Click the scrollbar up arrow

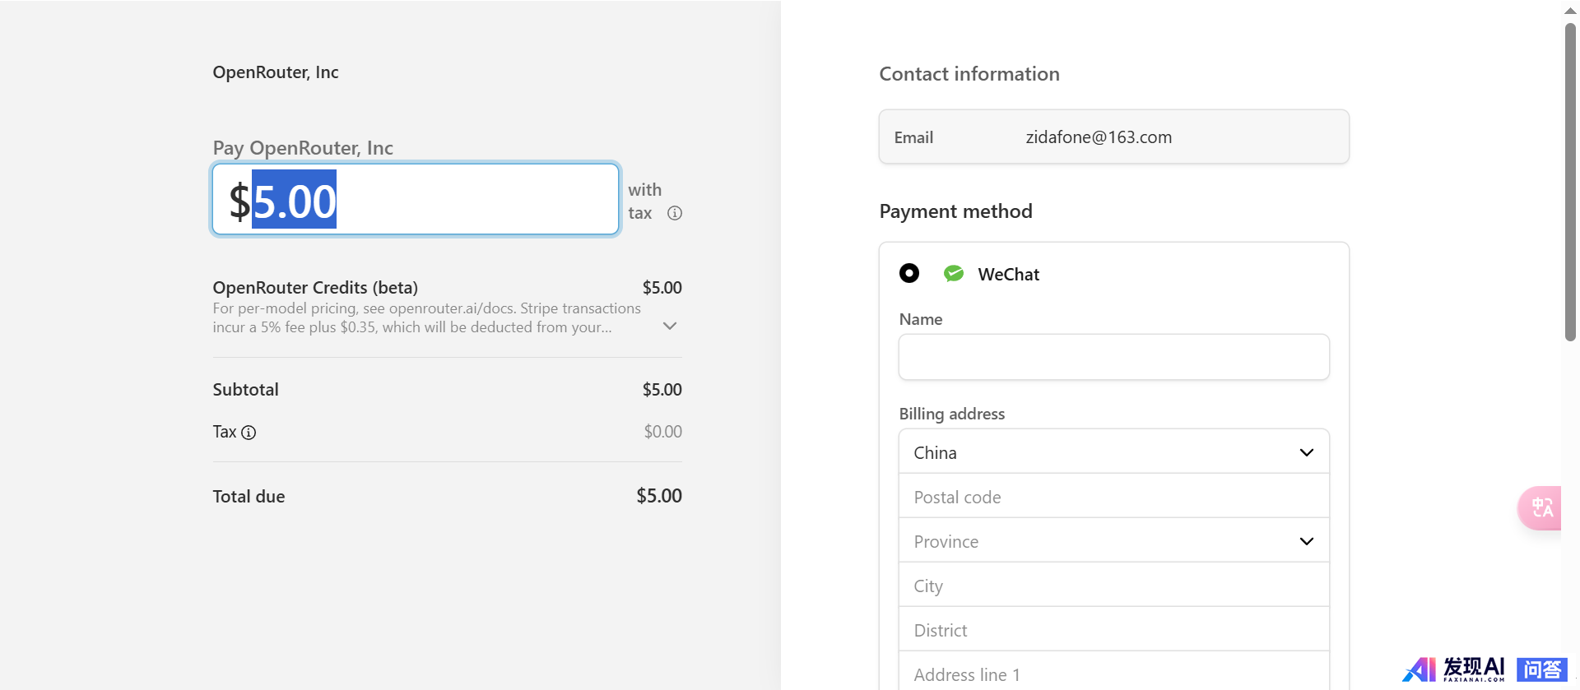[x=1570, y=11]
